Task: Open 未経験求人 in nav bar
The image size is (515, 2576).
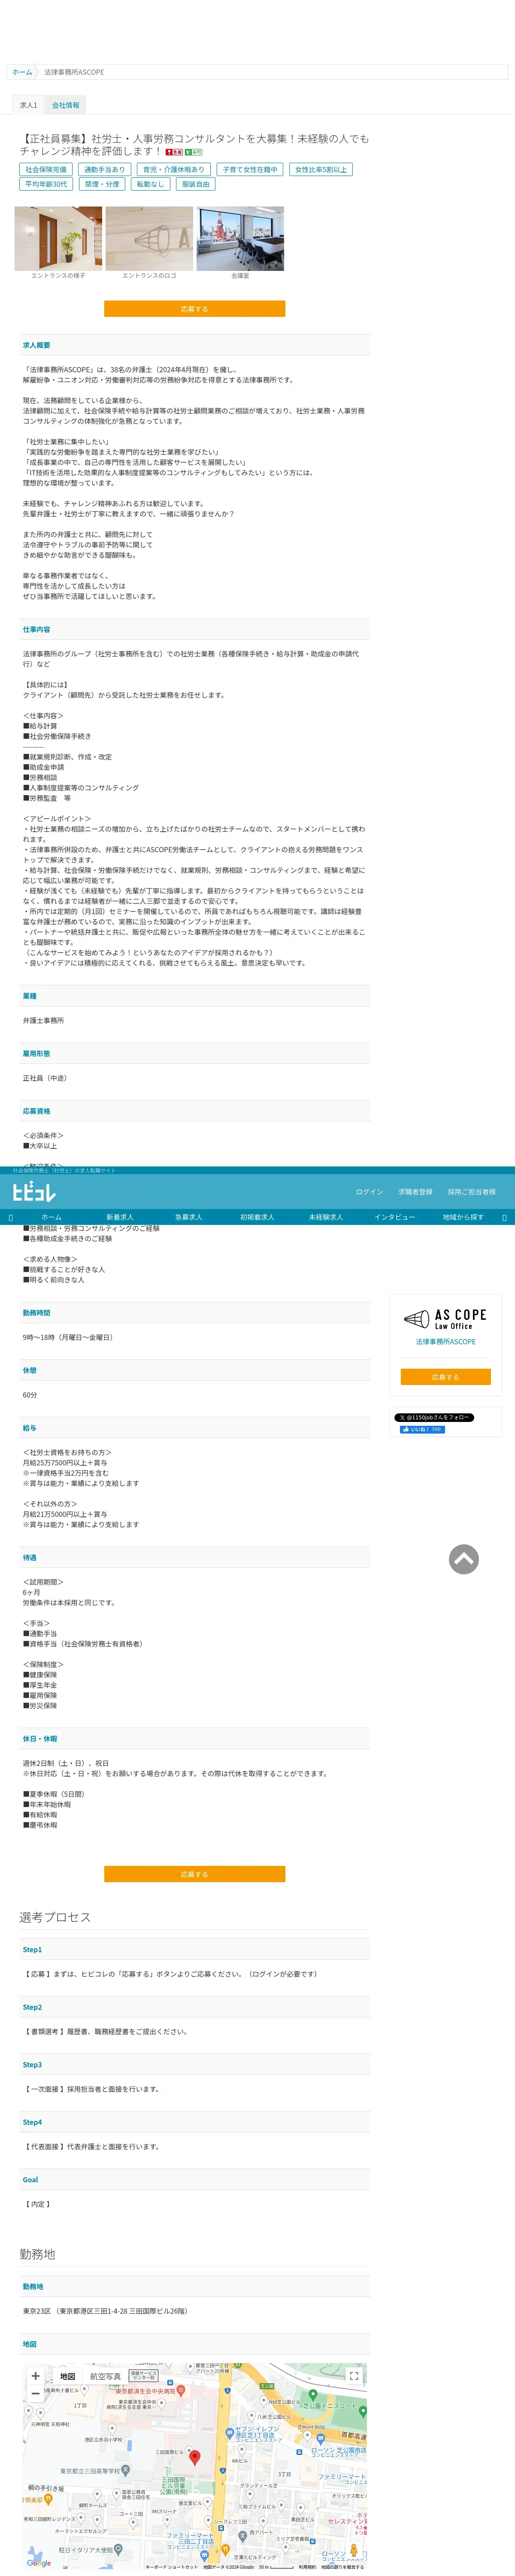Action: pyautogui.click(x=326, y=1217)
